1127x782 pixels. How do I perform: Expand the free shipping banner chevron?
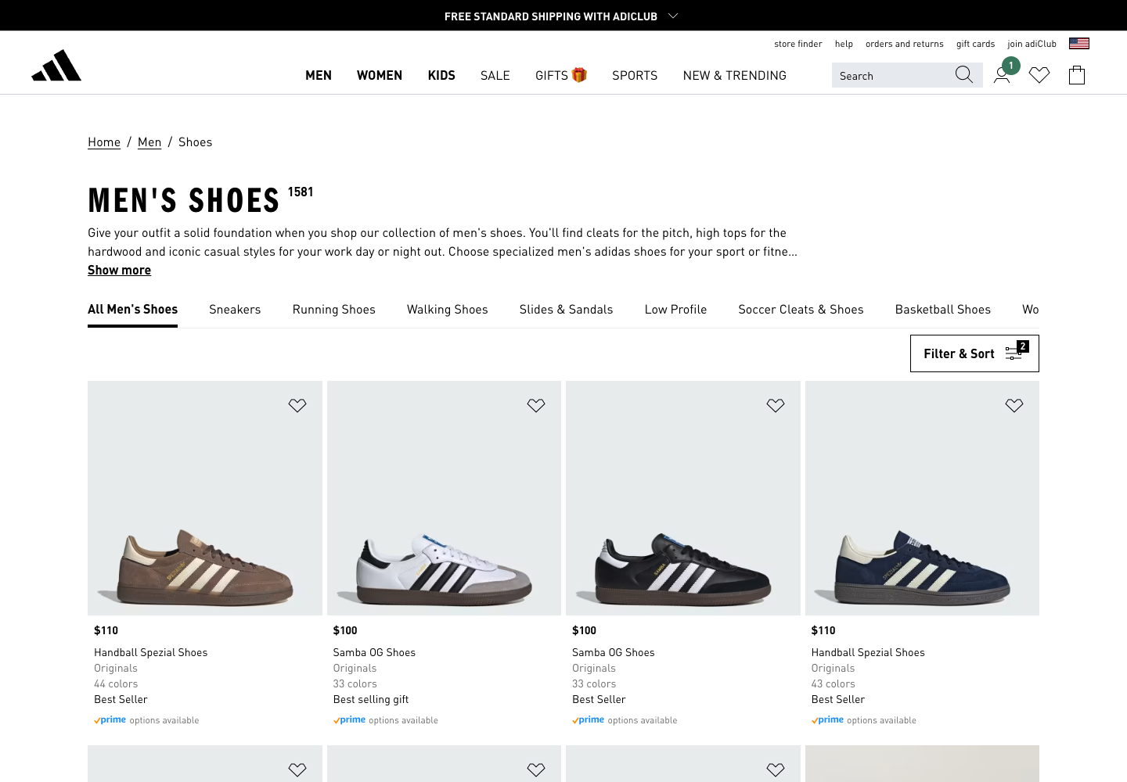point(673,16)
